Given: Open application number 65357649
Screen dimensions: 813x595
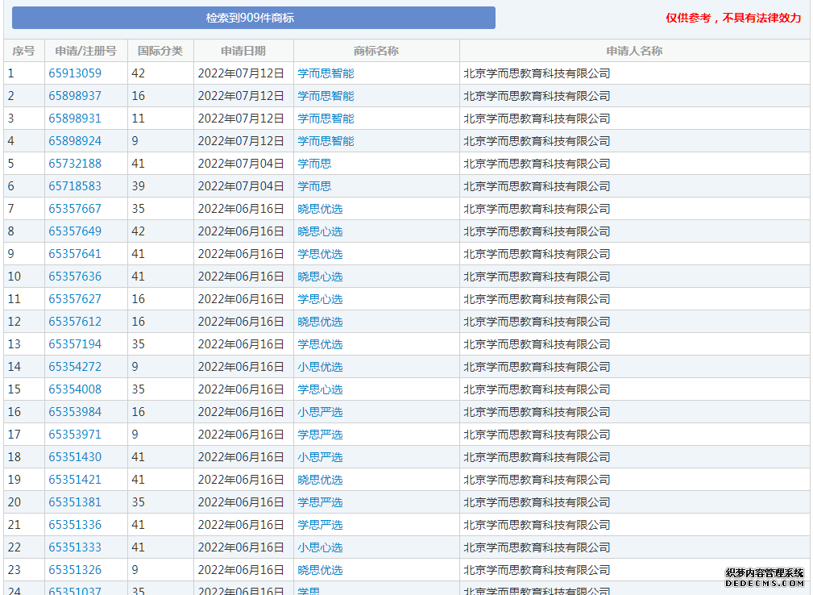Looking at the screenshot, I should click(x=75, y=231).
